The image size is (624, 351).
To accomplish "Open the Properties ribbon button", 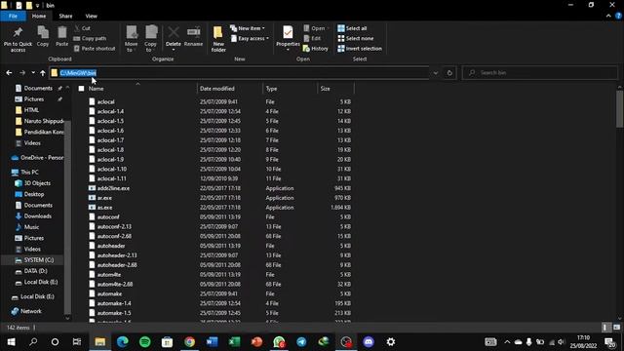I will point(288,39).
